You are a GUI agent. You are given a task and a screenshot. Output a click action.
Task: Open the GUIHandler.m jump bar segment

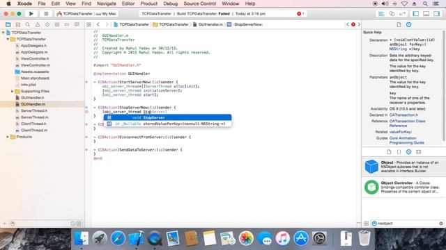point(208,25)
